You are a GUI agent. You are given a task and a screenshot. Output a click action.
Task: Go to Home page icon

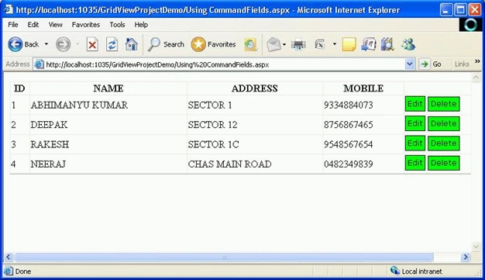[x=132, y=44]
